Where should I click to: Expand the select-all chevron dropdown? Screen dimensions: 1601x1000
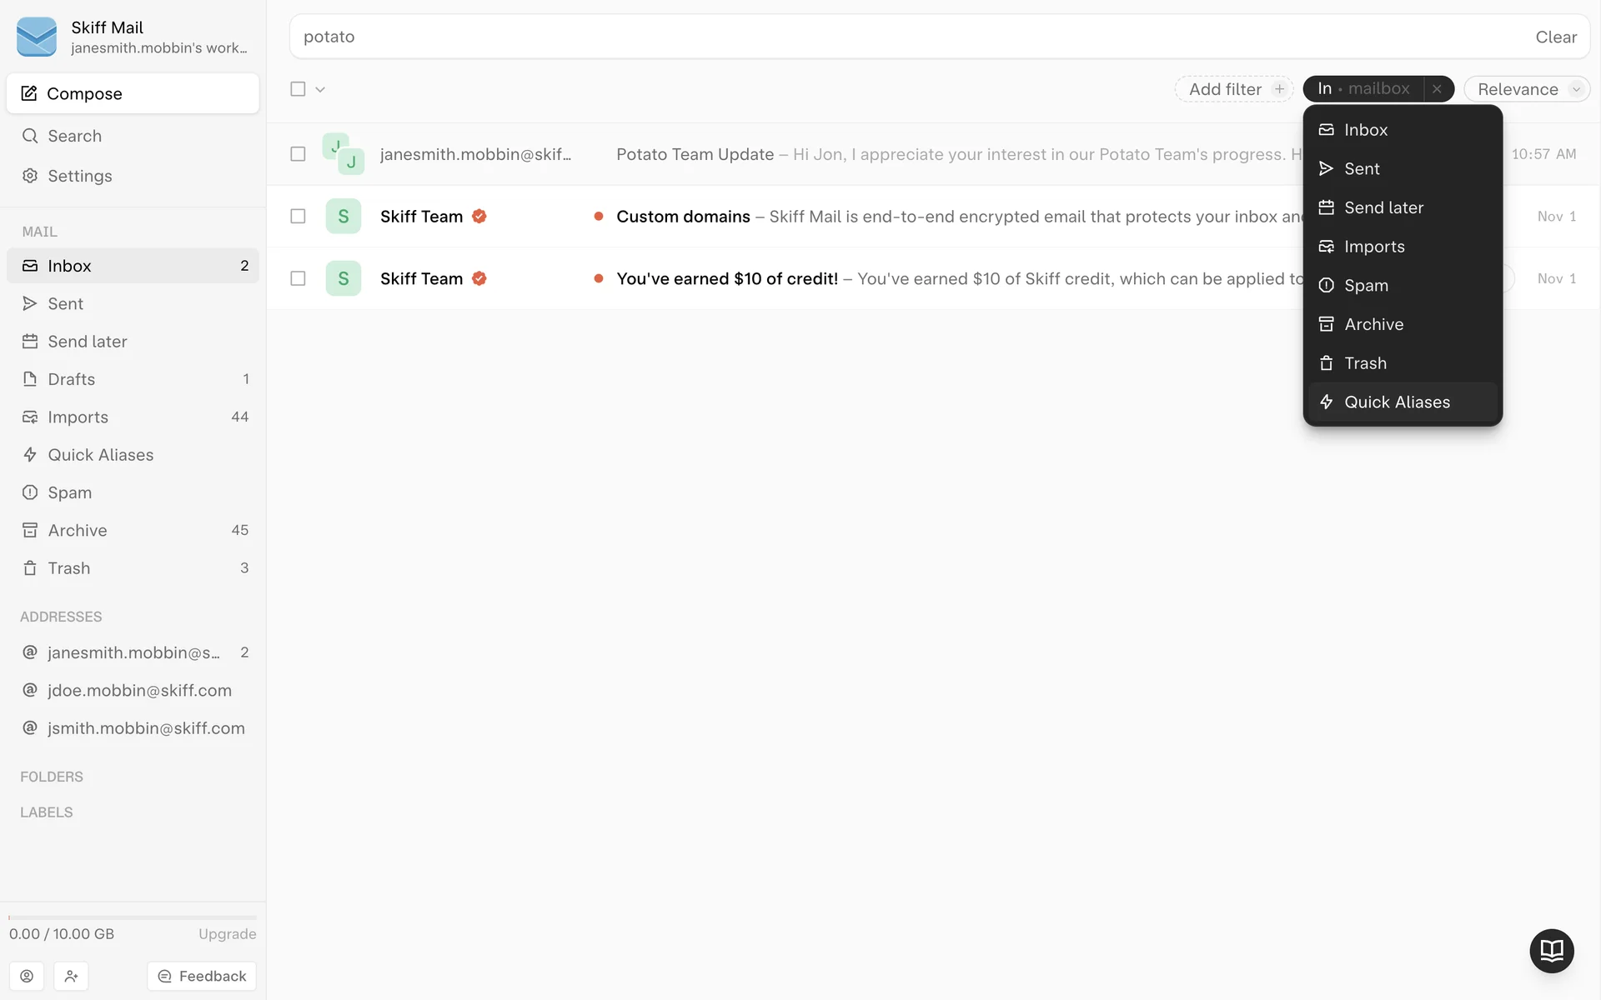[x=320, y=89]
